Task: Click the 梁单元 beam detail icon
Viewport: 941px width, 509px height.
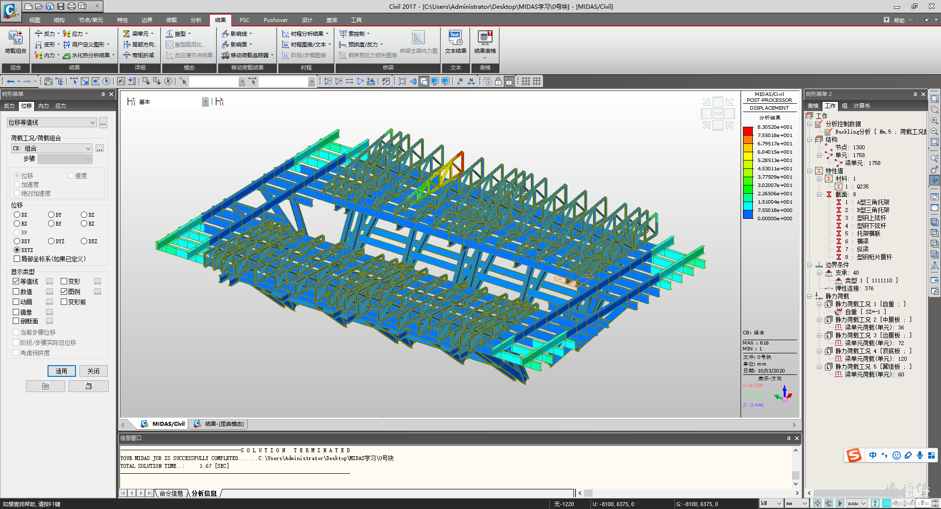Action: (x=126, y=34)
